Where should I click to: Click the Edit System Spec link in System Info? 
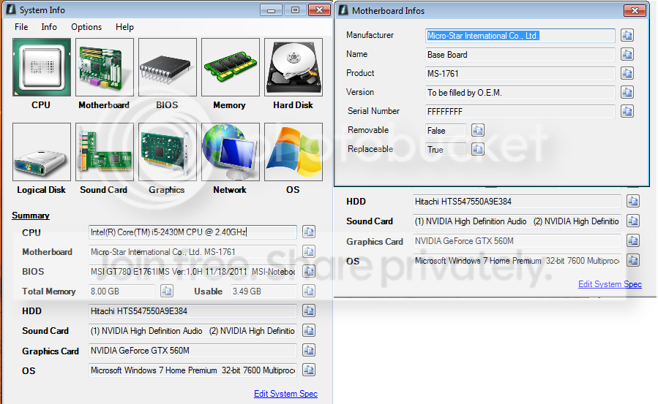pyautogui.click(x=285, y=394)
